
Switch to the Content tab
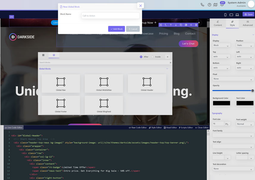point(218,23)
